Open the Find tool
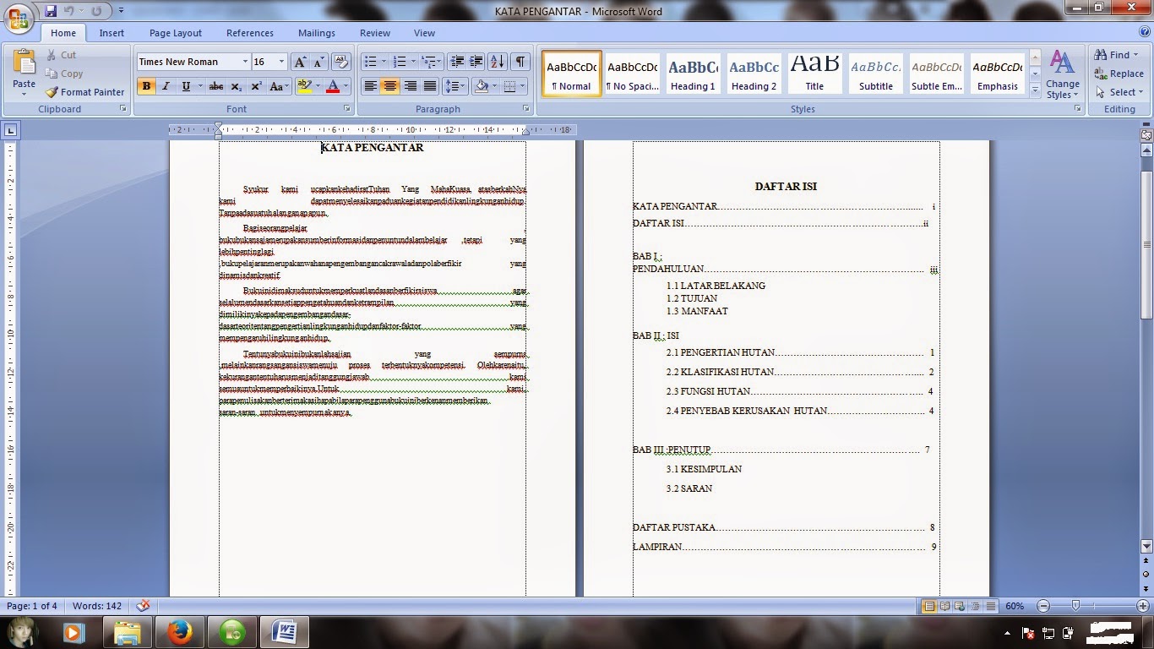The width and height of the screenshot is (1154, 649). 1117,55
